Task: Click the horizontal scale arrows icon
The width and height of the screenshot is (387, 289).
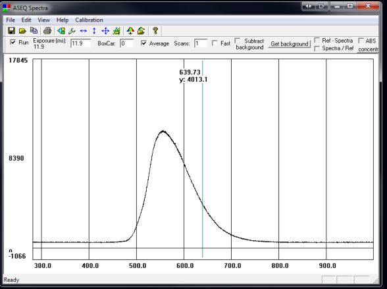Action: pos(84,31)
